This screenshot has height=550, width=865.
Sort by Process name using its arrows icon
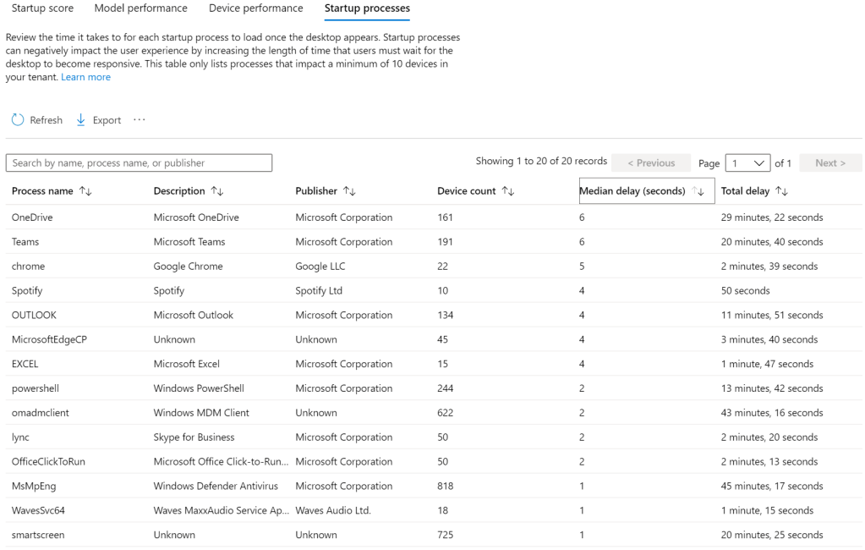coord(85,191)
